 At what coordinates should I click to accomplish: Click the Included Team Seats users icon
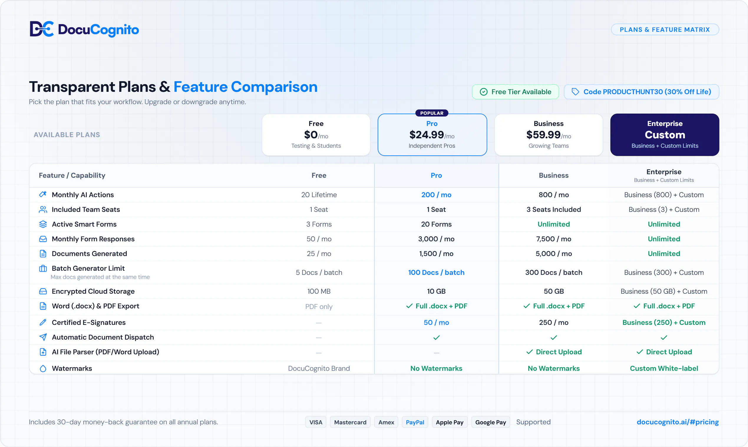43,209
